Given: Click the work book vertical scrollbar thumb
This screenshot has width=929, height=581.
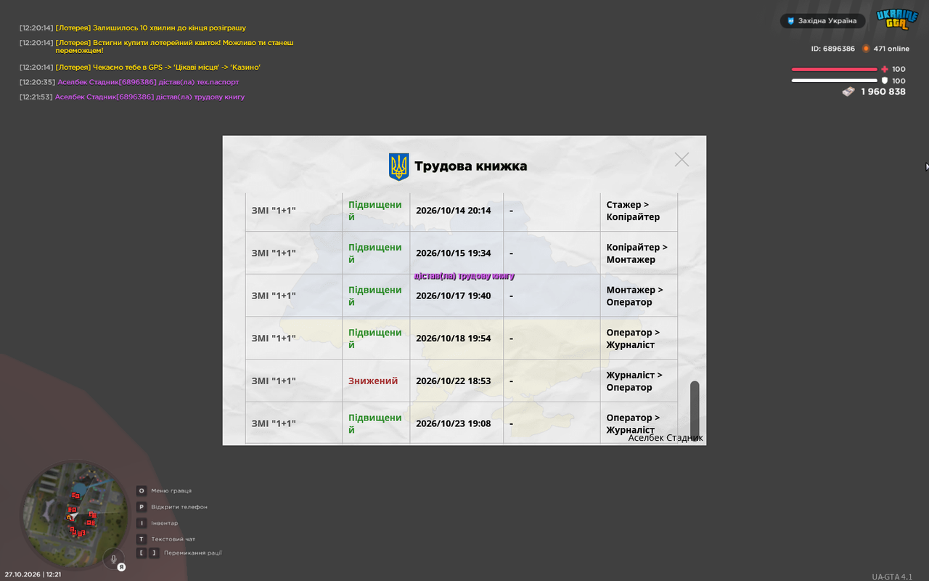Looking at the screenshot, I should click(x=695, y=410).
